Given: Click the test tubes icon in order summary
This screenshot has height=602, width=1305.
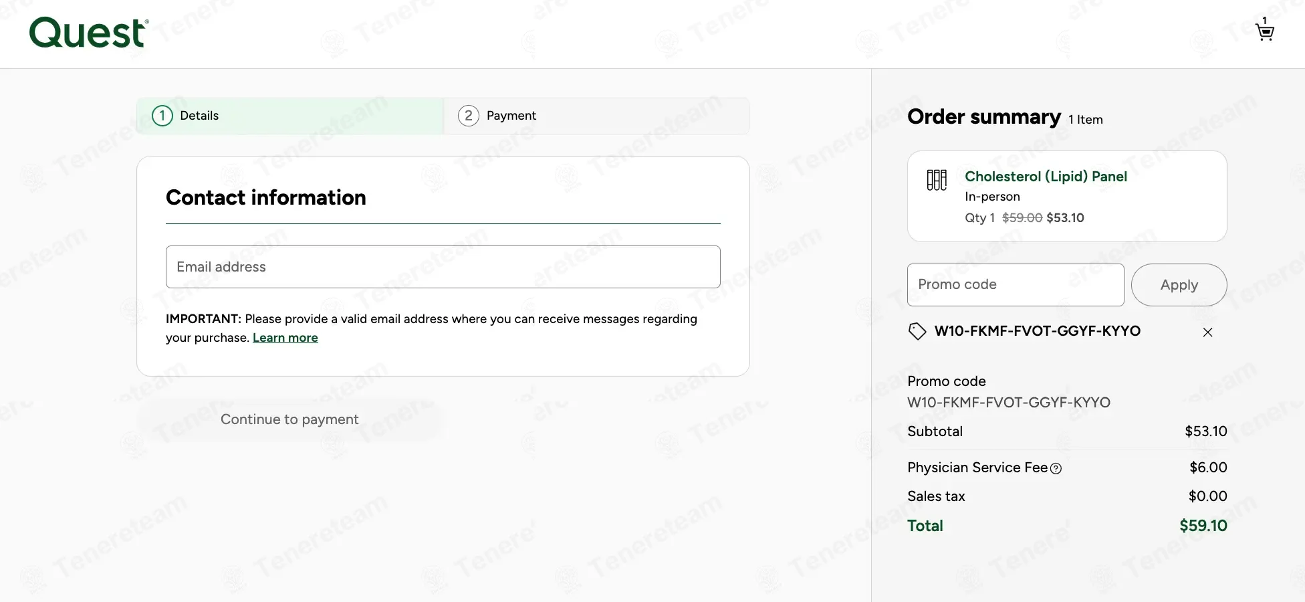Looking at the screenshot, I should [937, 180].
